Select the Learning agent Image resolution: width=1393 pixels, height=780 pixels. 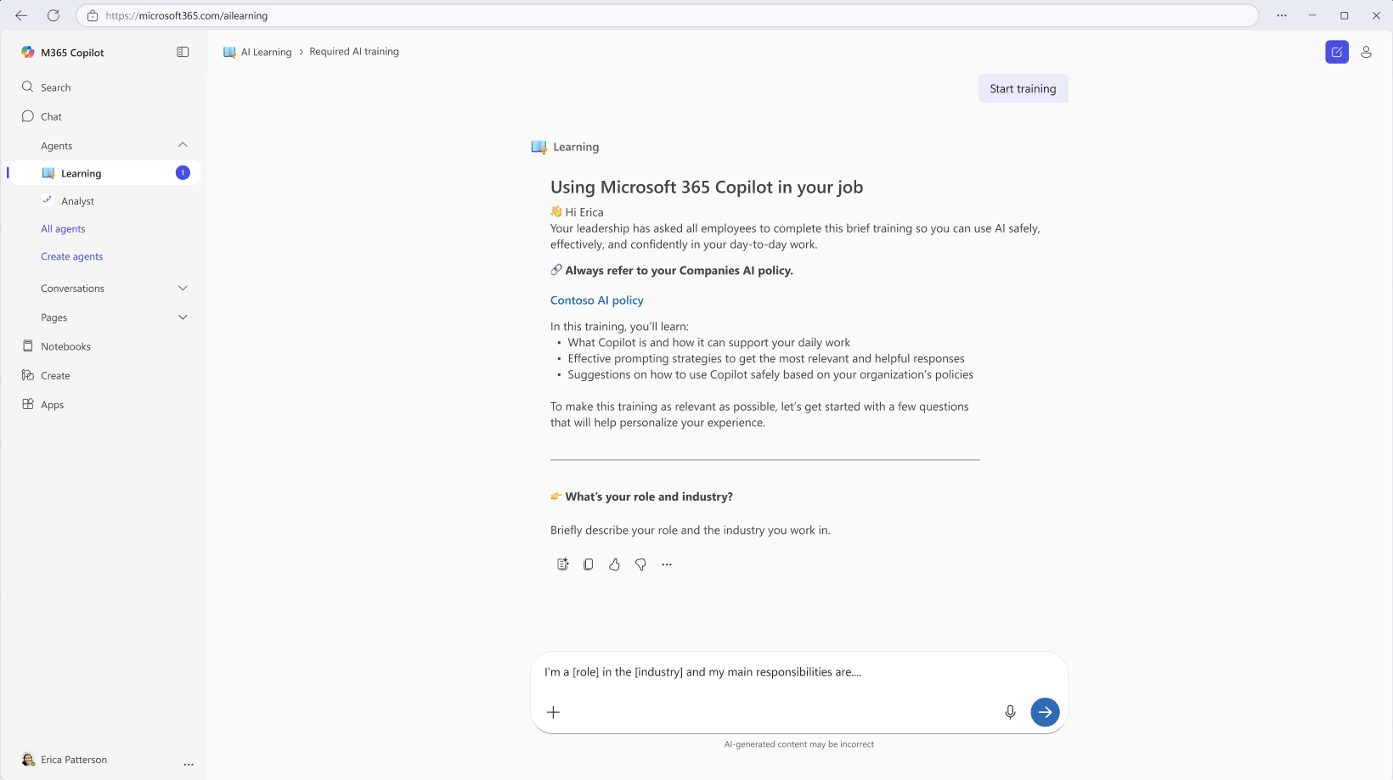[x=104, y=173]
